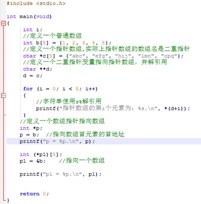
Task: Click the comment '//指向数组首元素的首地址'
Action: tap(85, 134)
